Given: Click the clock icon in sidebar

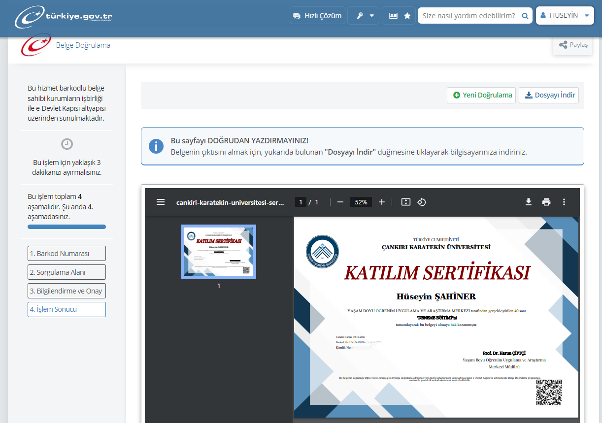Looking at the screenshot, I should [x=67, y=144].
